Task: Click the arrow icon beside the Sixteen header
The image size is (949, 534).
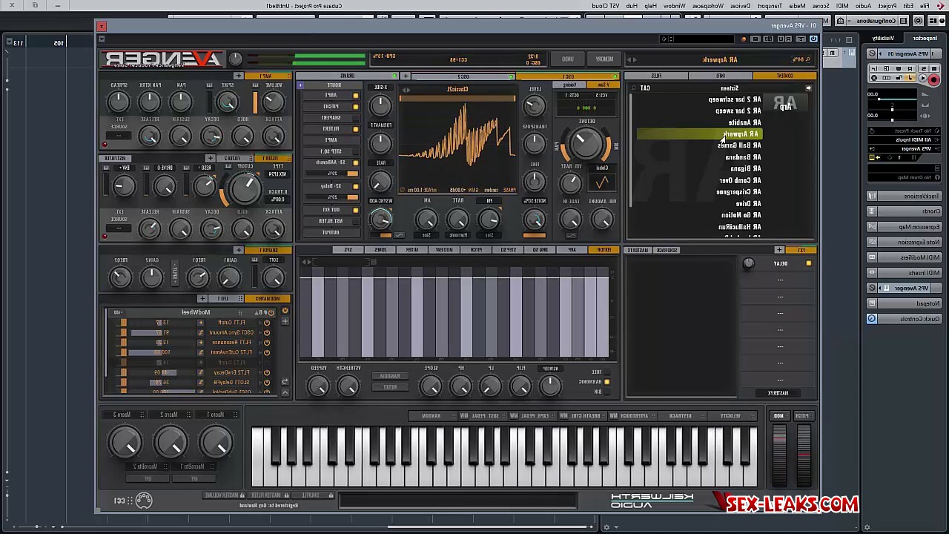Action: click(809, 88)
